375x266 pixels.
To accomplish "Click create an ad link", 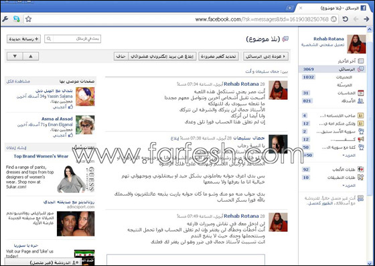I will (x=16, y=148).
